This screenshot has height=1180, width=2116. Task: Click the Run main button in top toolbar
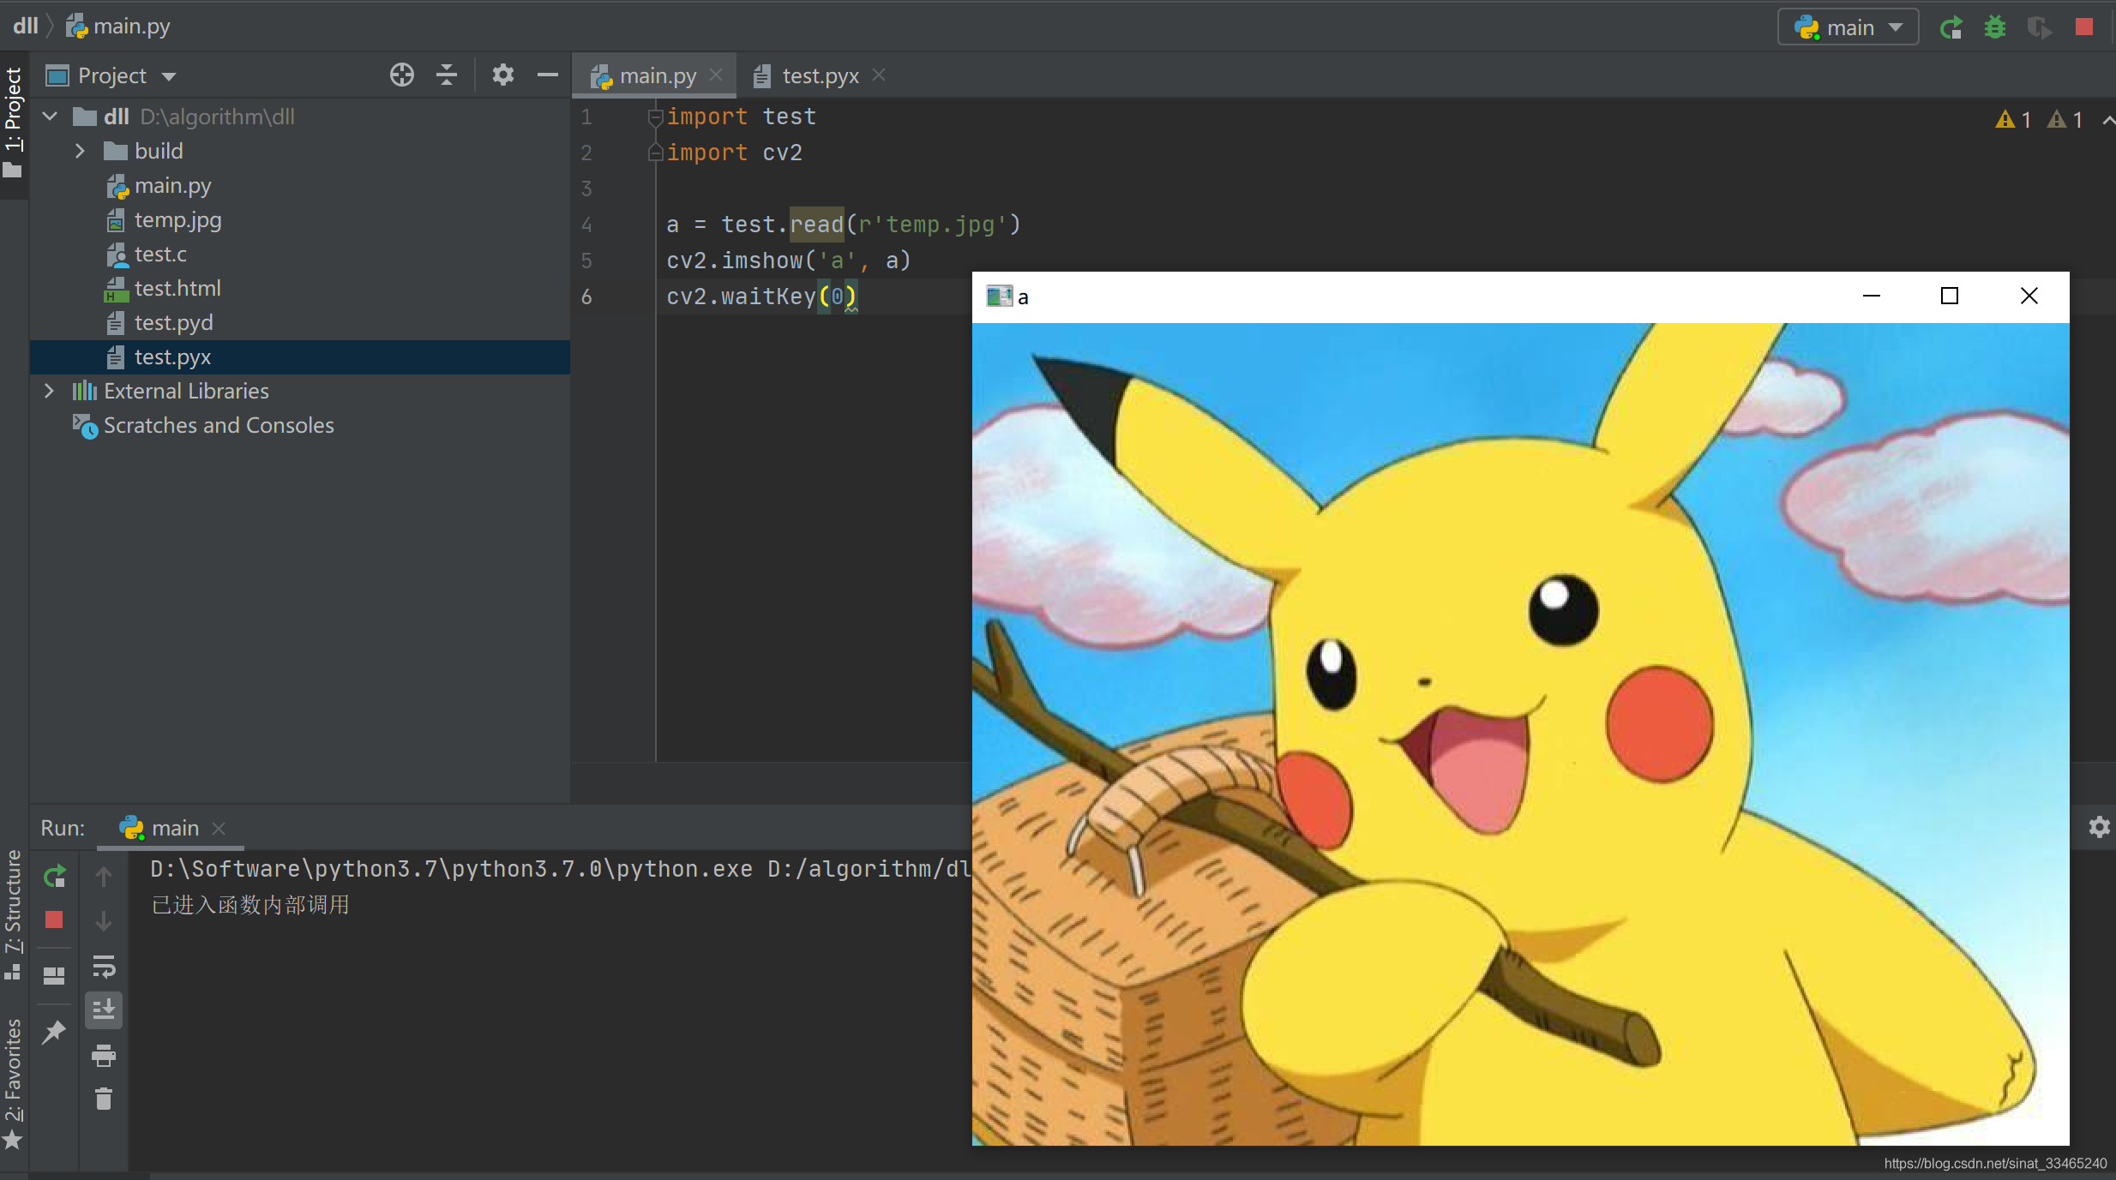[x=1951, y=27]
